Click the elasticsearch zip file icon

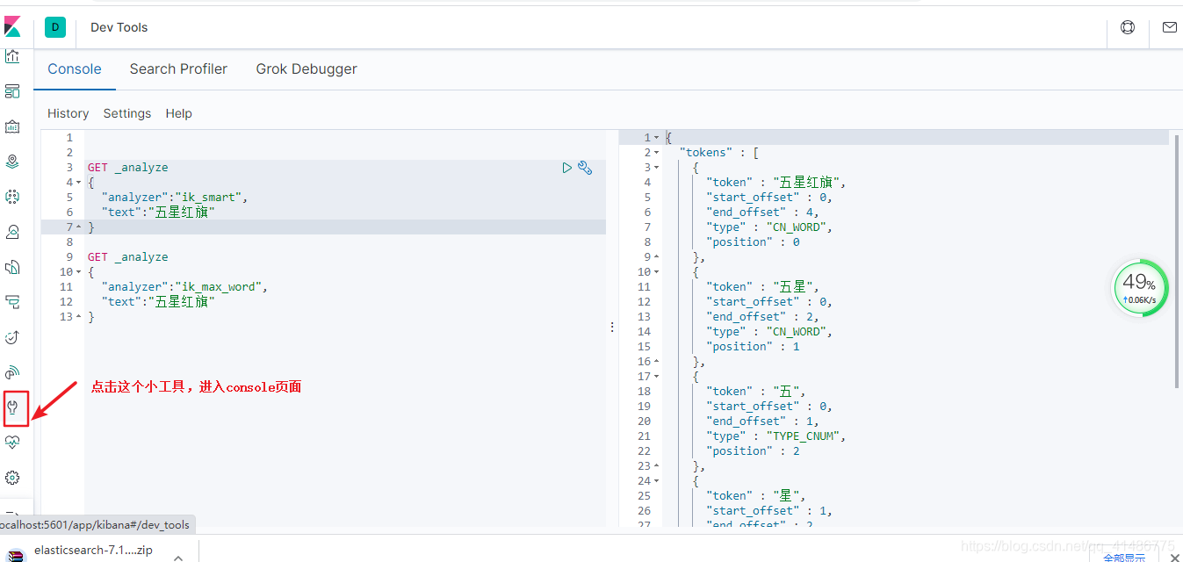click(17, 553)
